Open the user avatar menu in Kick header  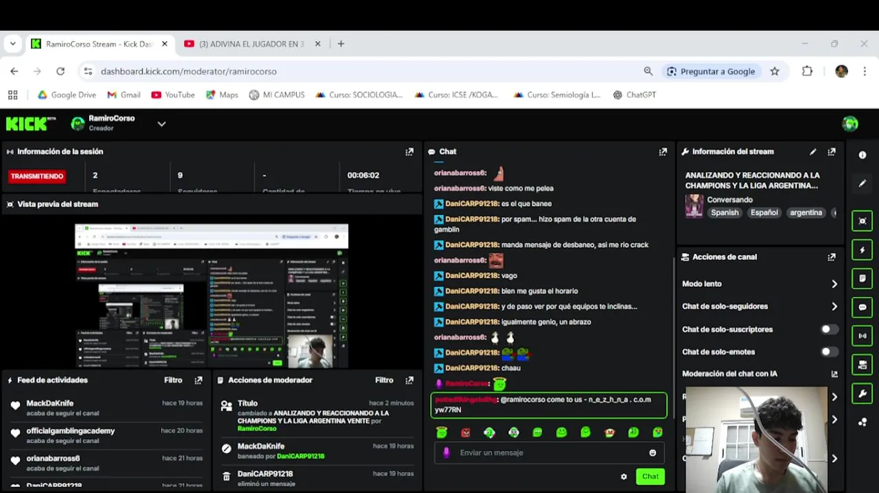(850, 124)
